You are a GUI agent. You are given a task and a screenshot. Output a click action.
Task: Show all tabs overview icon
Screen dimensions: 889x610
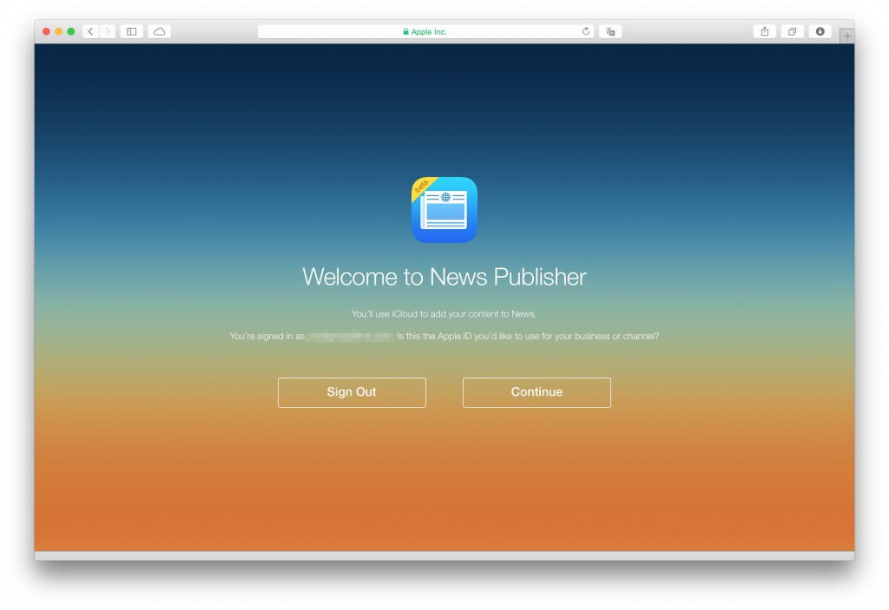coord(793,32)
